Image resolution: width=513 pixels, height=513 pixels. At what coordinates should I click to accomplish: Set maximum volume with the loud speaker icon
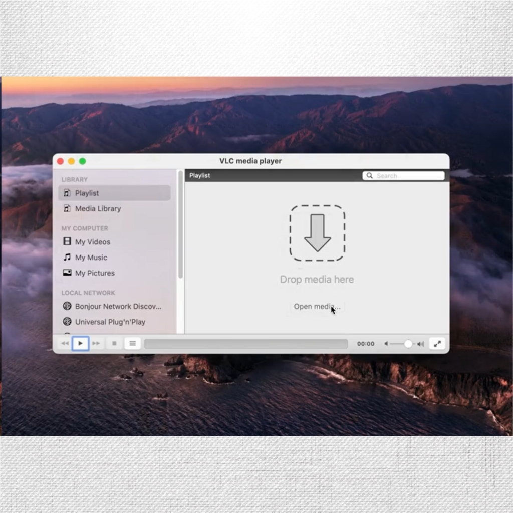[421, 344]
